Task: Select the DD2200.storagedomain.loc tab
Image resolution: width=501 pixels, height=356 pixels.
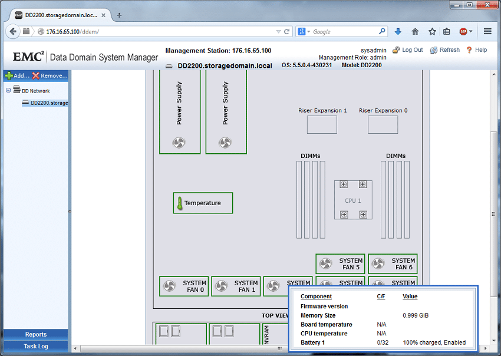Action: [x=60, y=15]
